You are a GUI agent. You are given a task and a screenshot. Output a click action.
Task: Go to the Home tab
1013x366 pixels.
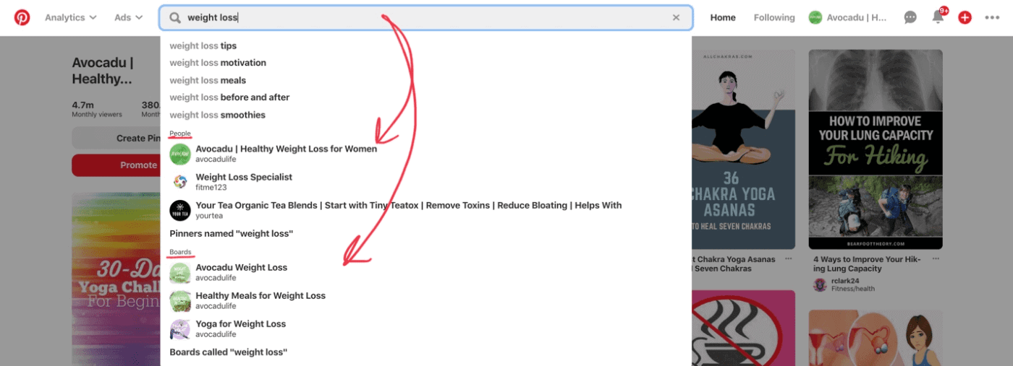[723, 17]
